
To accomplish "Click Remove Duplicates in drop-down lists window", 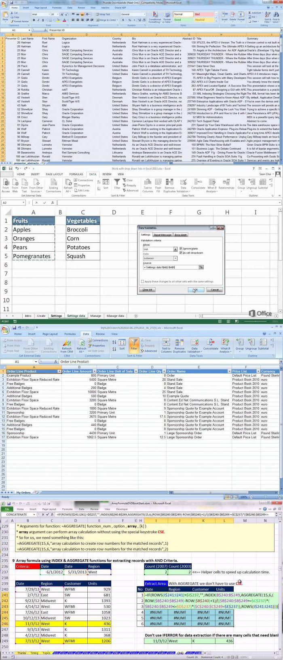I will tap(169, 185).
